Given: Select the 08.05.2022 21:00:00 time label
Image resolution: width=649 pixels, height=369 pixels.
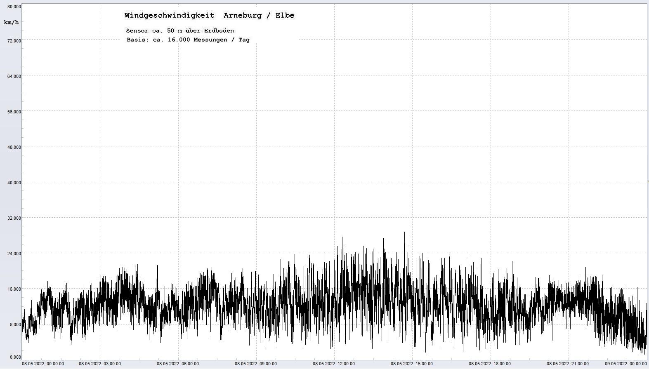Looking at the screenshot, I should (568, 364).
